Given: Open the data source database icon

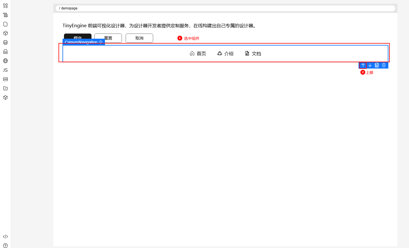Looking at the screenshot, I should point(5,42).
